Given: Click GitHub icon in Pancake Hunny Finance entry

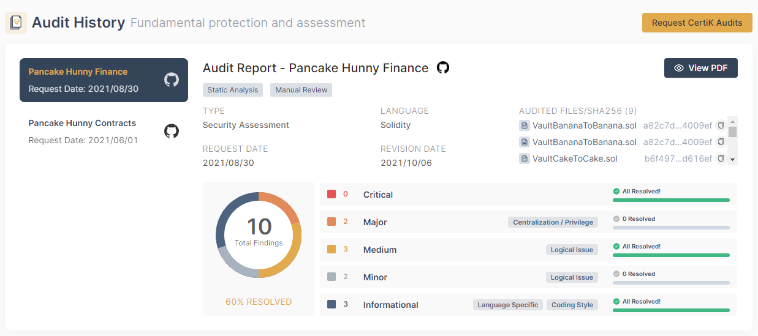Looking at the screenshot, I should click(172, 80).
